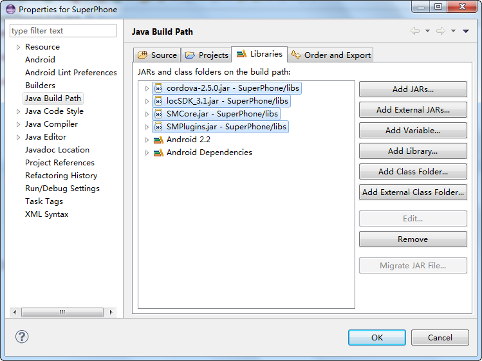Expand the Resource tree node
This screenshot has width=482, height=361.
(x=18, y=47)
